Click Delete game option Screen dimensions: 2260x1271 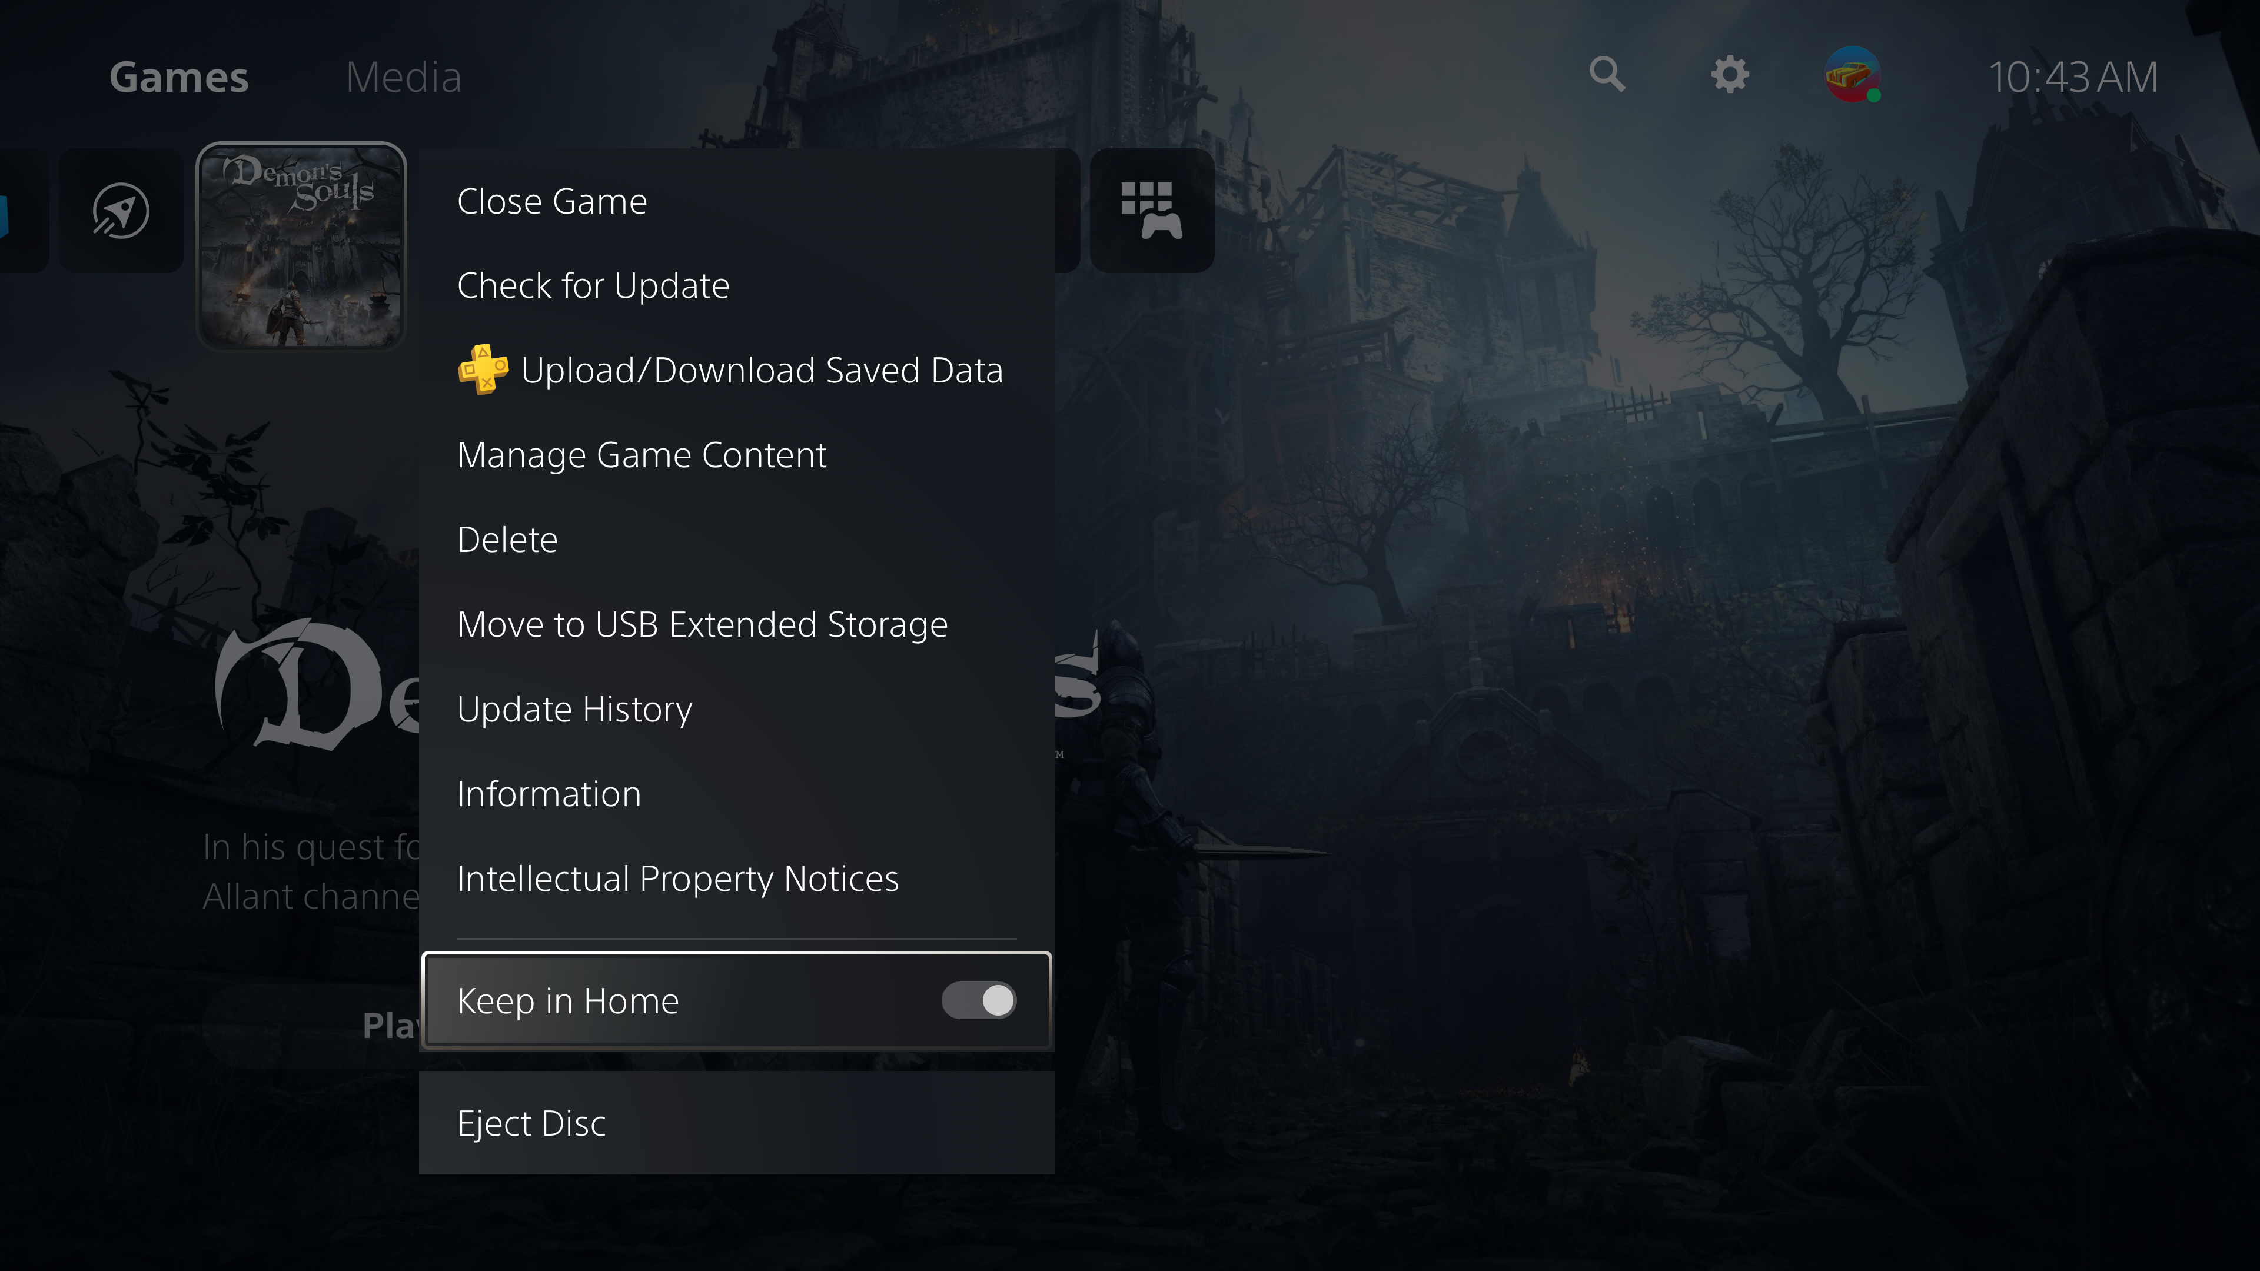click(507, 538)
